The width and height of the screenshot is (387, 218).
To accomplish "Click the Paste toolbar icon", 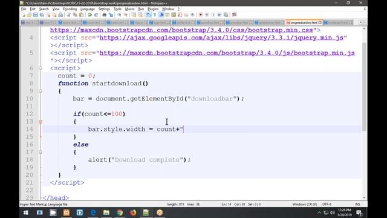I will pyautogui.click(x=81, y=15).
